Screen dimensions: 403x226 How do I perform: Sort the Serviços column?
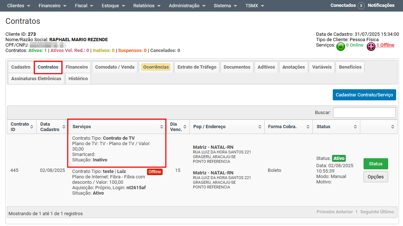pos(161,127)
